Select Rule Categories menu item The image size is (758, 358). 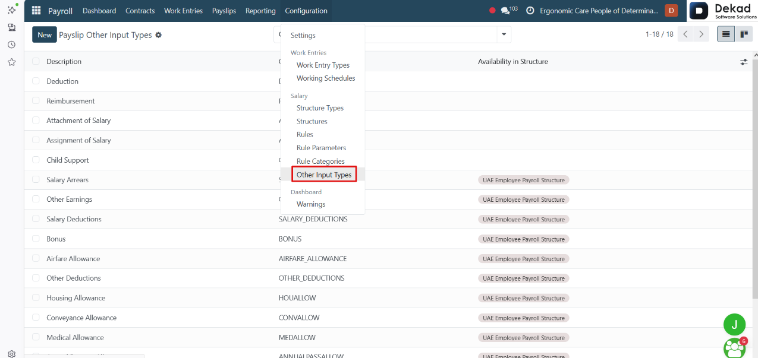(320, 161)
